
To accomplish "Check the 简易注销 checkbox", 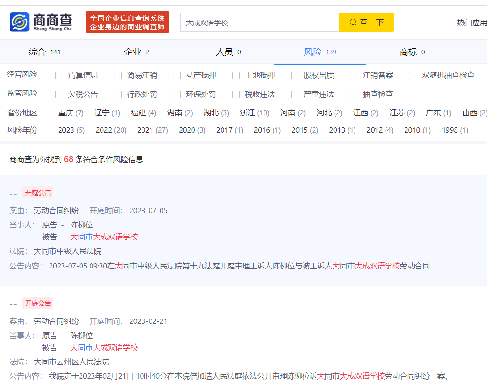I will (118, 75).
